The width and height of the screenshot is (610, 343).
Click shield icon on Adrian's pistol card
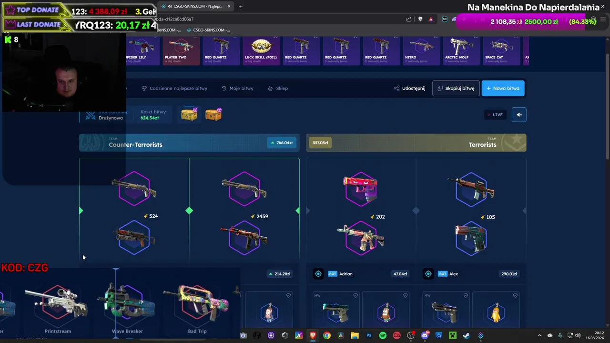click(x=355, y=295)
